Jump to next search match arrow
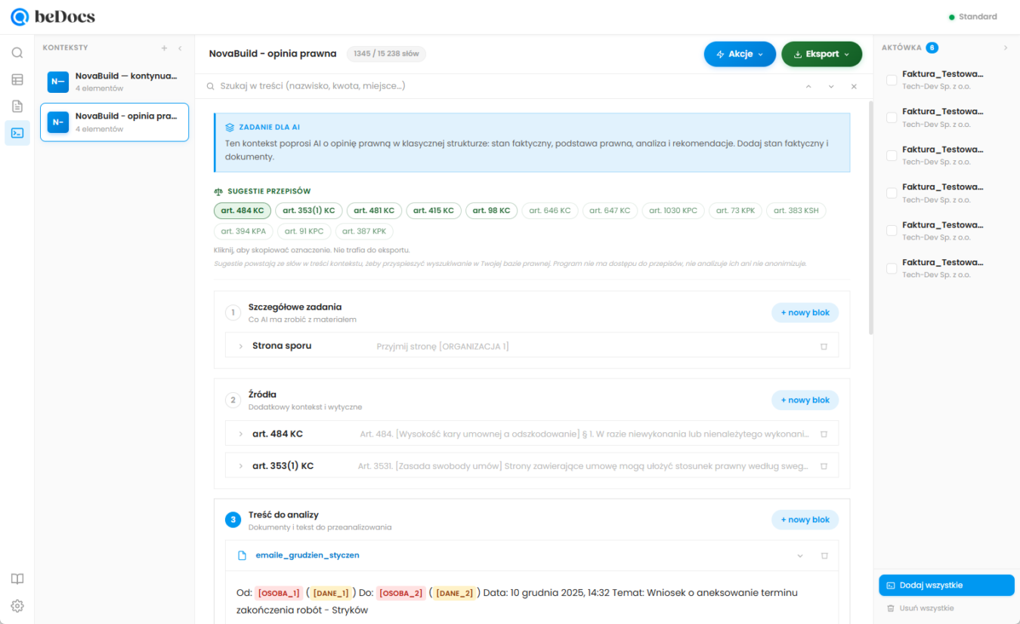The height and width of the screenshot is (624, 1020). [831, 86]
